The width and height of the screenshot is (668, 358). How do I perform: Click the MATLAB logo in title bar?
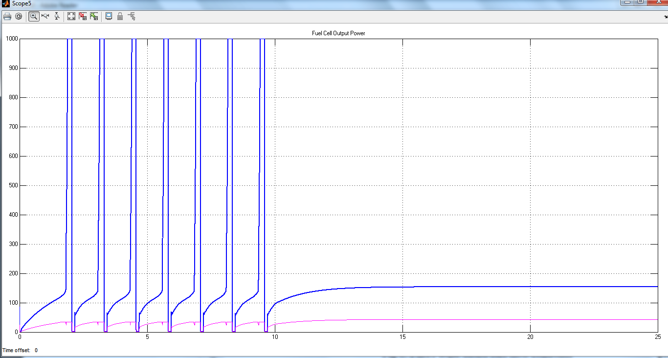pos(5,3)
